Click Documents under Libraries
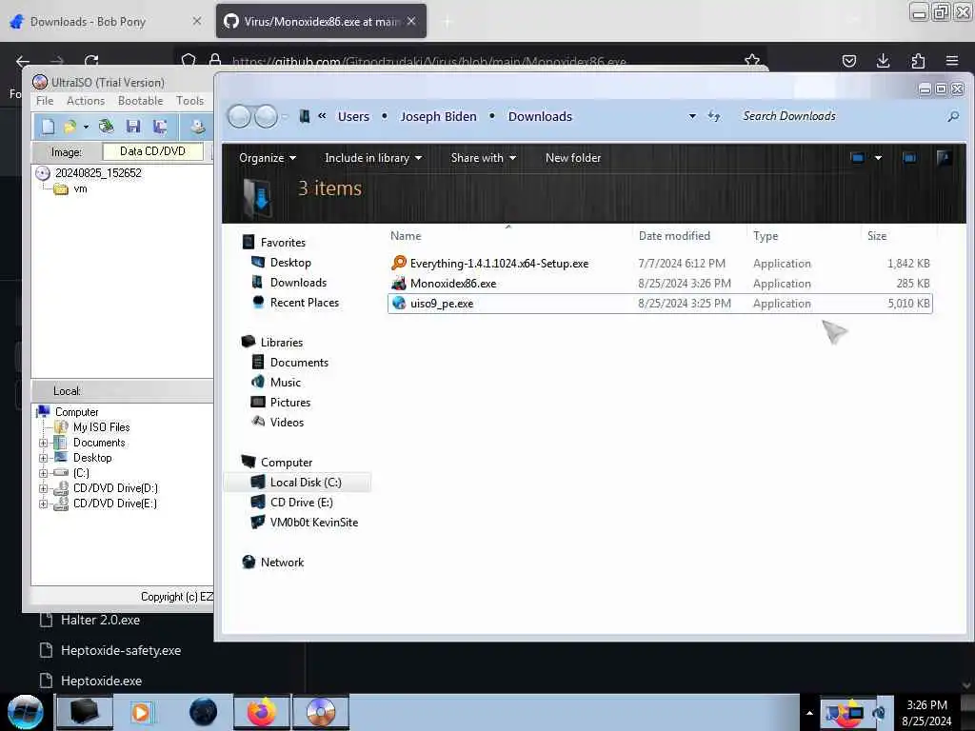 pos(299,363)
